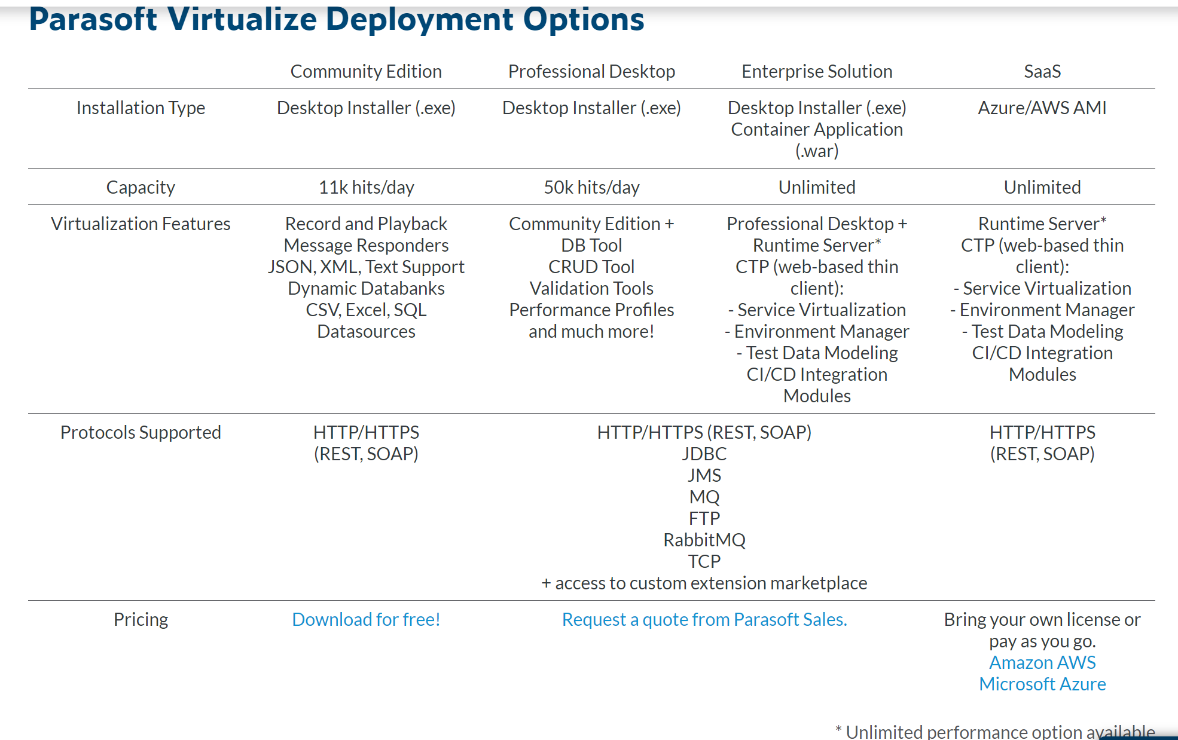Select the Enterprise Solution column header
The image size is (1178, 740).
(817, 71)
